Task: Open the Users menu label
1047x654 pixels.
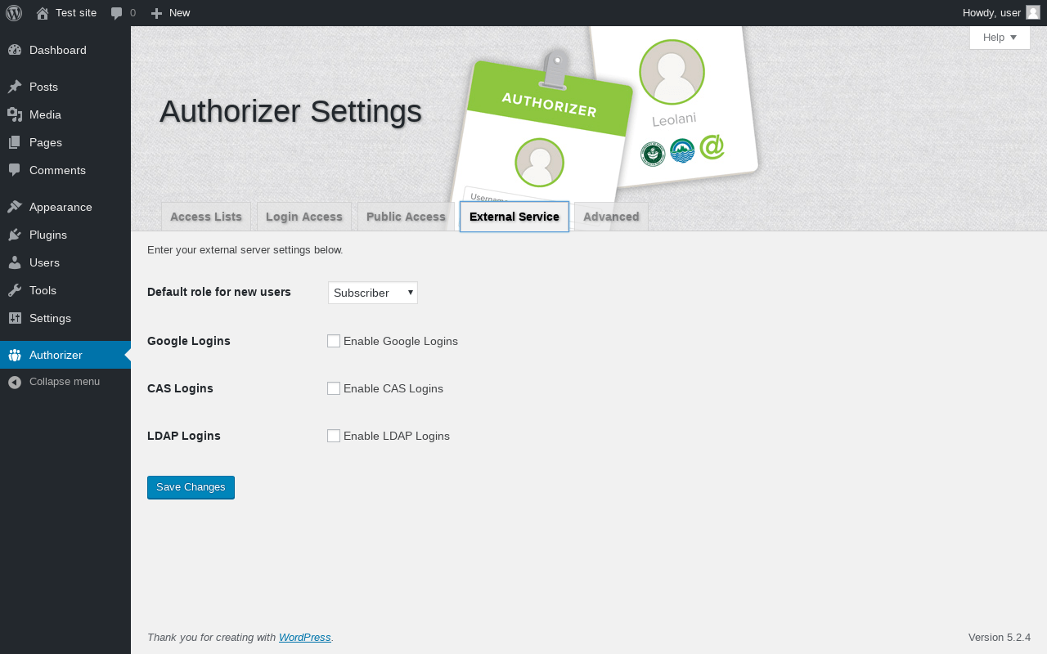Action: point(44,262)
